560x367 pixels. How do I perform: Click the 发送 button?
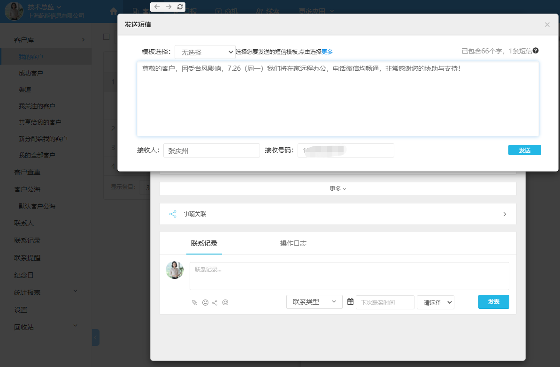tap(525, 150)
